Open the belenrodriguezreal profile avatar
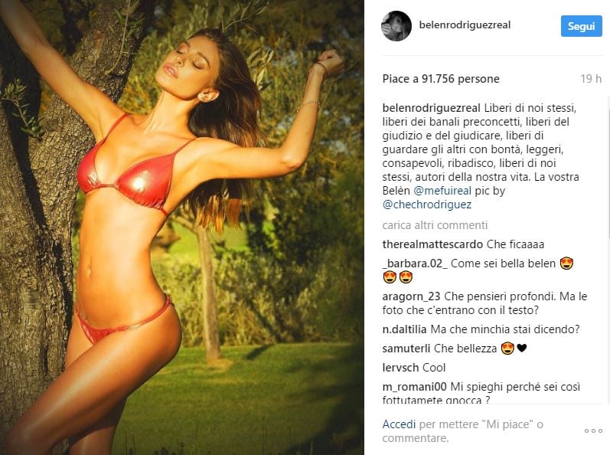This screenshot has height=455, width=610. coord(396,26)
